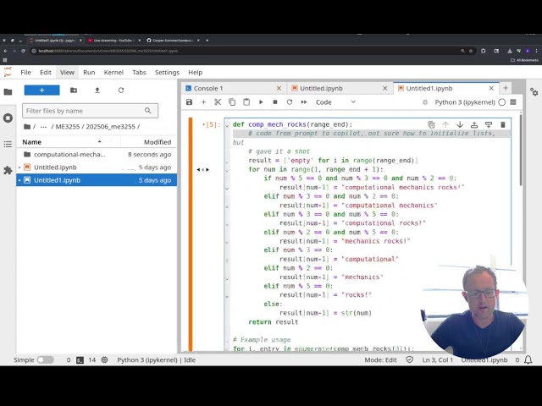Expand the hidden breadcrumb path ellipsis
542x406 pixels.
coord(43,127)
